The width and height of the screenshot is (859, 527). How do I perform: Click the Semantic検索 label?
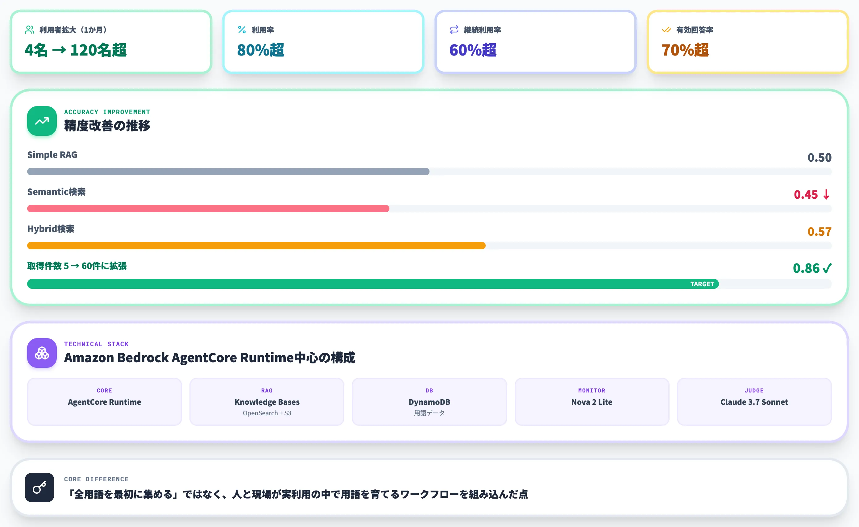point(56,192)
